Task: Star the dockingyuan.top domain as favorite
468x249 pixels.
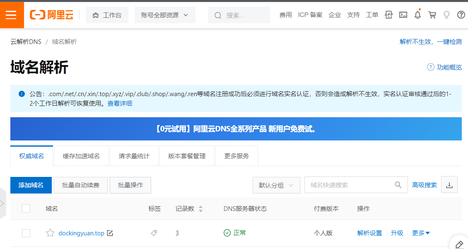Action: click(50, 233)
